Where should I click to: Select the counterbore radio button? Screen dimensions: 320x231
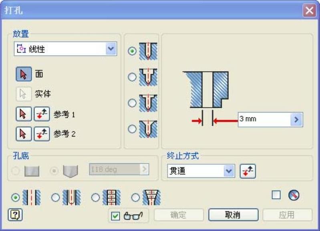pyautogui.click(x=132, y=77)
